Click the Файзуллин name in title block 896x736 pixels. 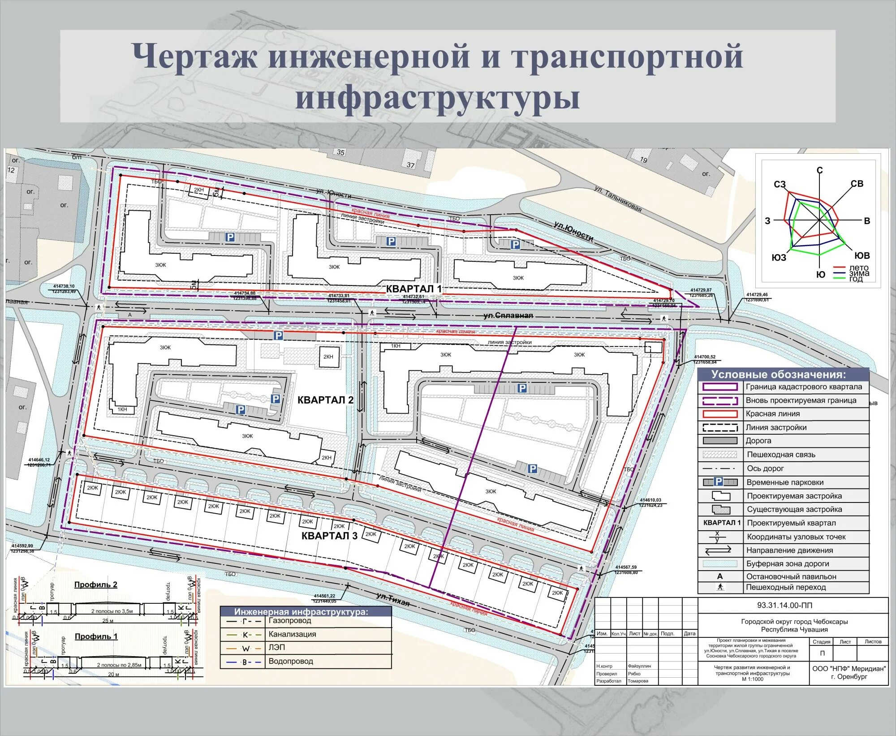click(639, 666)
